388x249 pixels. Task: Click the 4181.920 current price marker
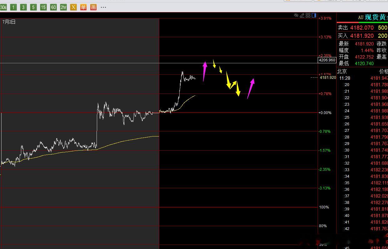click(x=328, y=78)
